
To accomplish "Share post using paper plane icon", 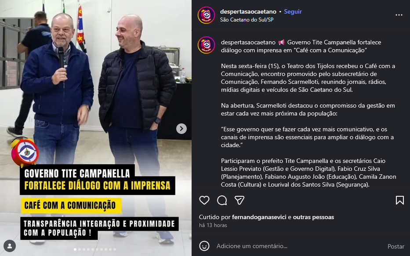I will (239, 200).
